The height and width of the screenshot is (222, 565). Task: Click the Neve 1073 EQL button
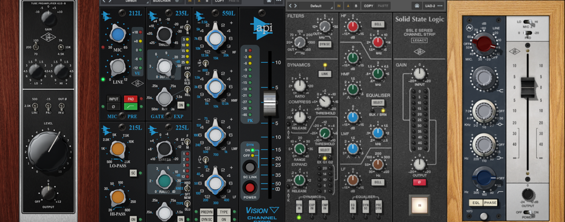pyautogui.click(x=476, y=203)
